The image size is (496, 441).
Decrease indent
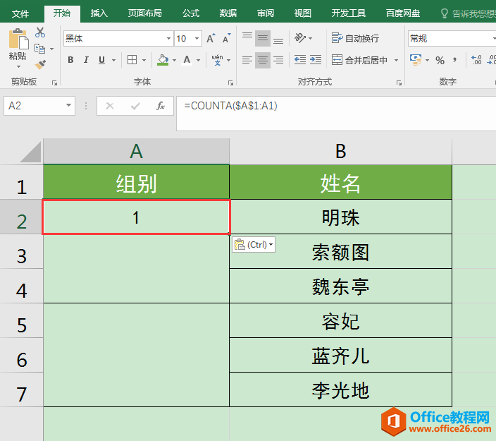coord(300,60)
